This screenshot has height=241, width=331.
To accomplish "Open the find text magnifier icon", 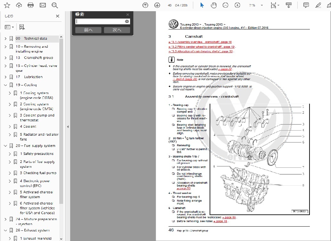I will (55, 5).
